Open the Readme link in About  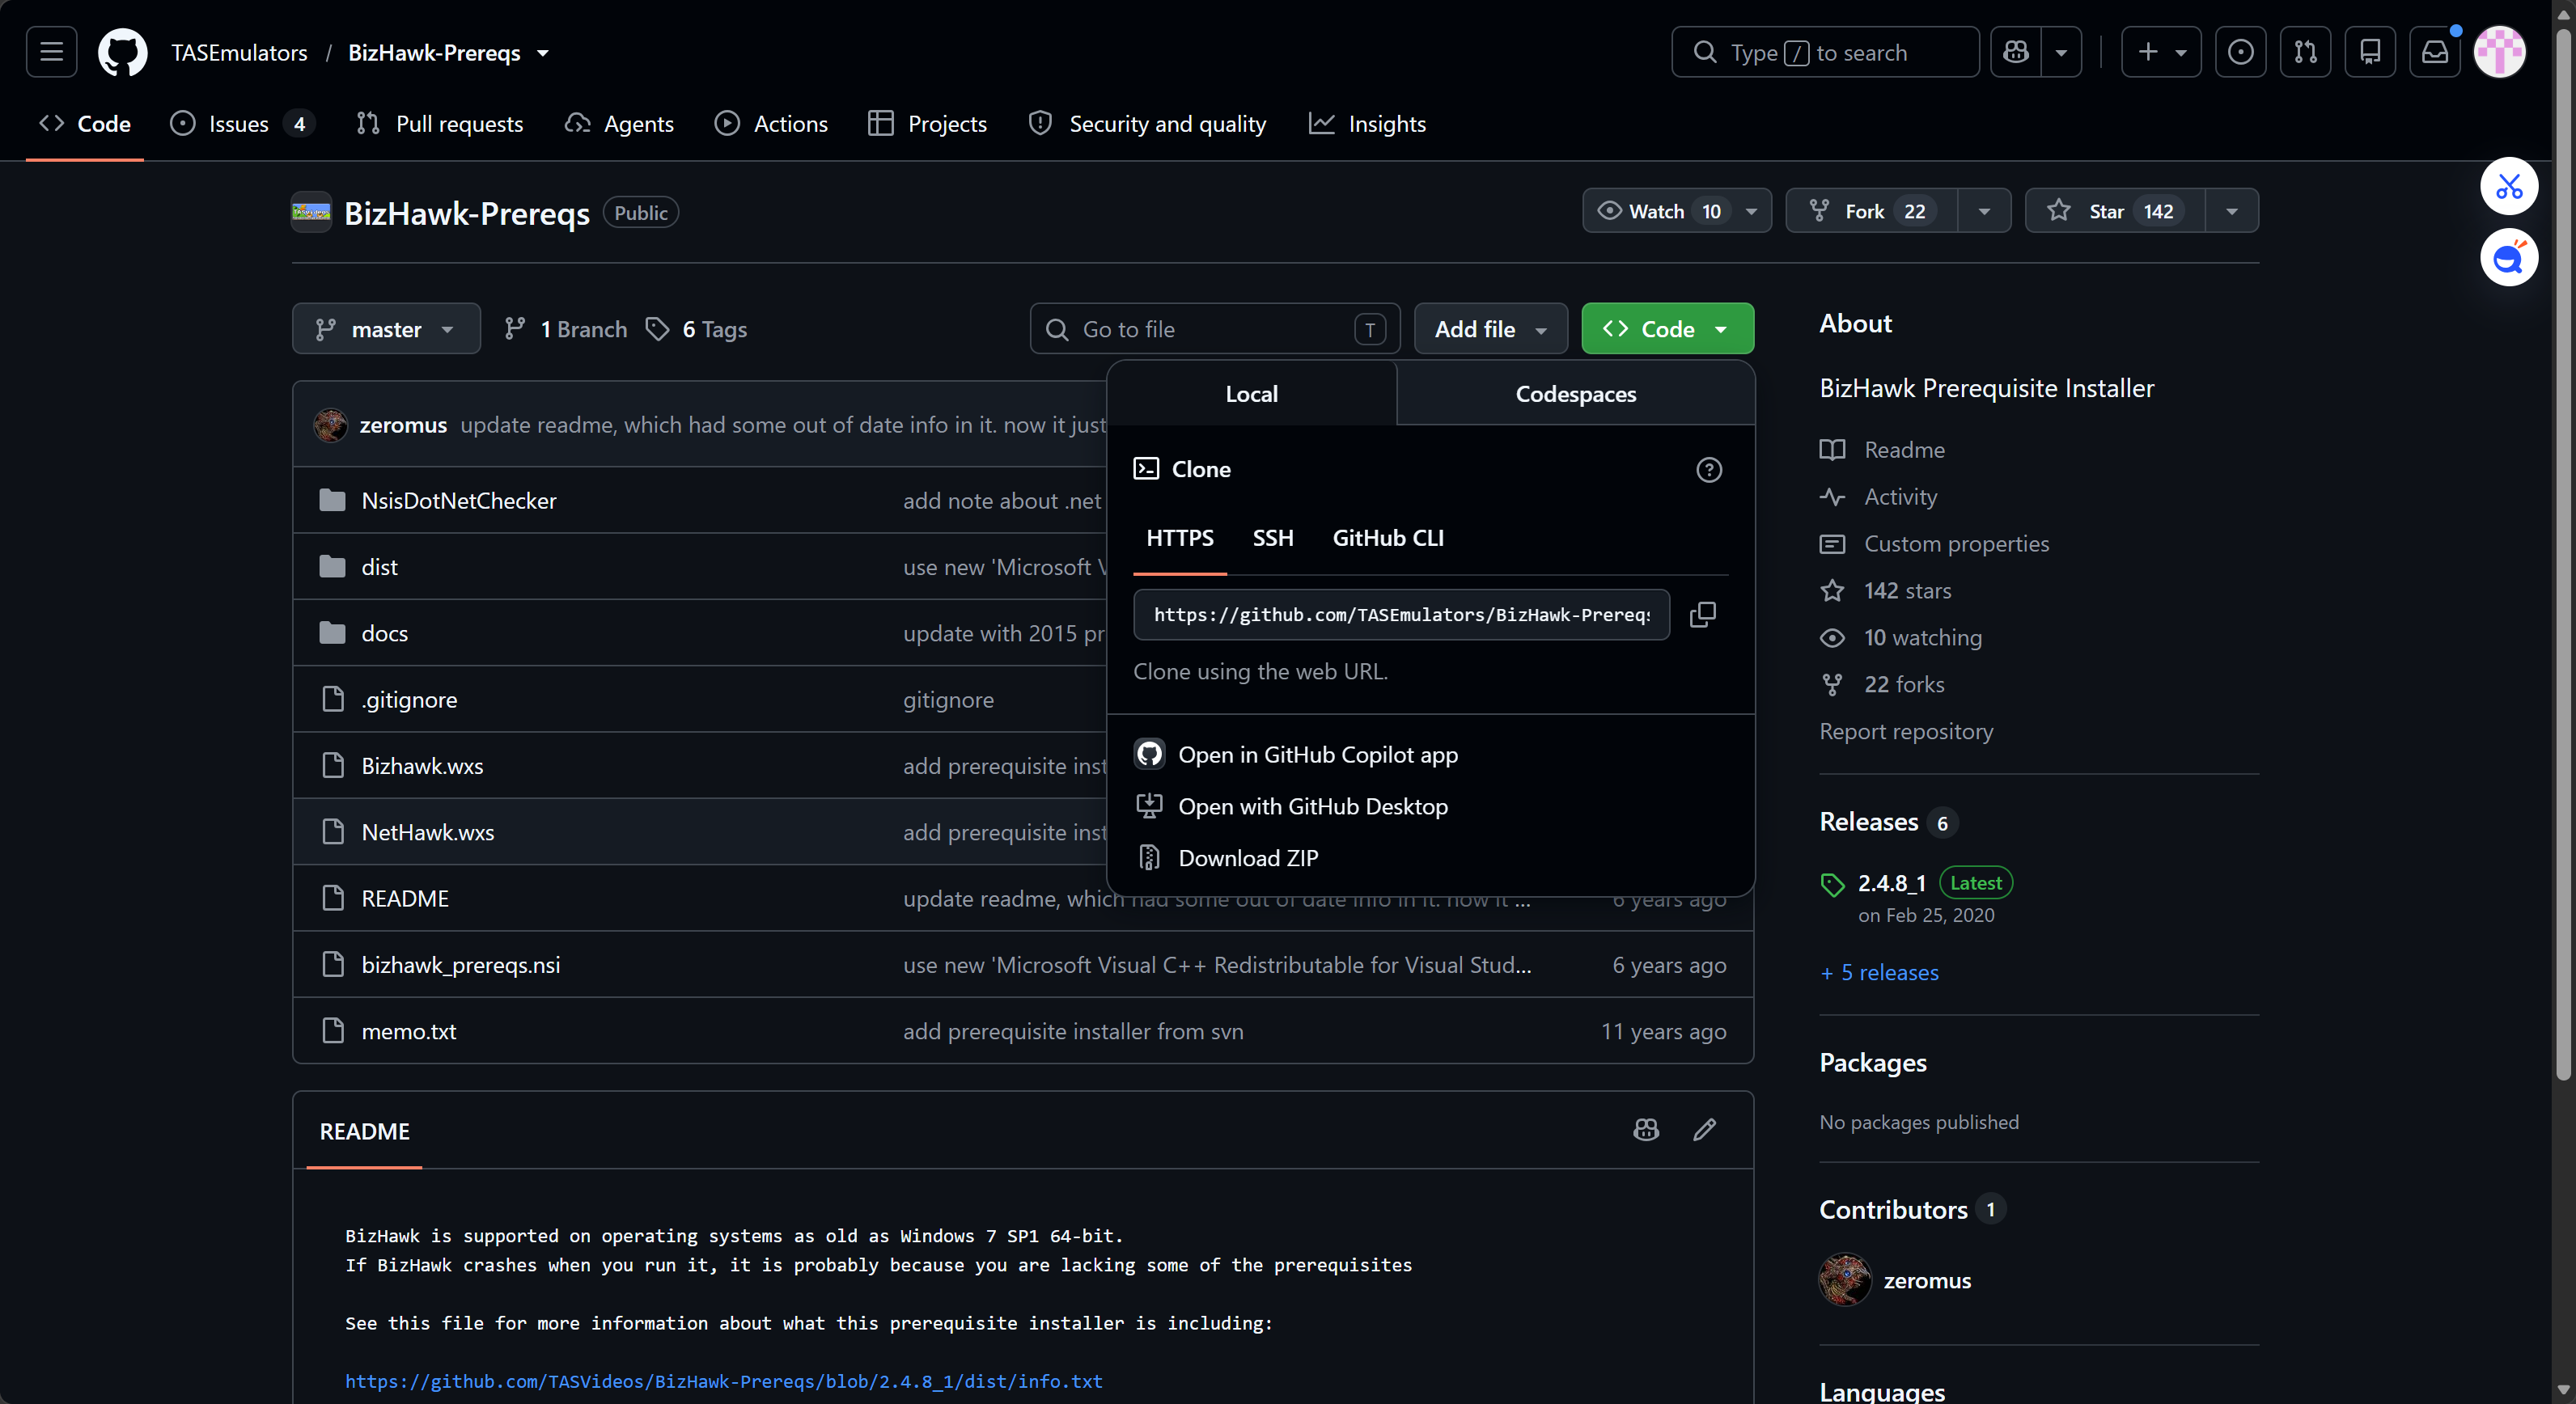click(1904, 450)
